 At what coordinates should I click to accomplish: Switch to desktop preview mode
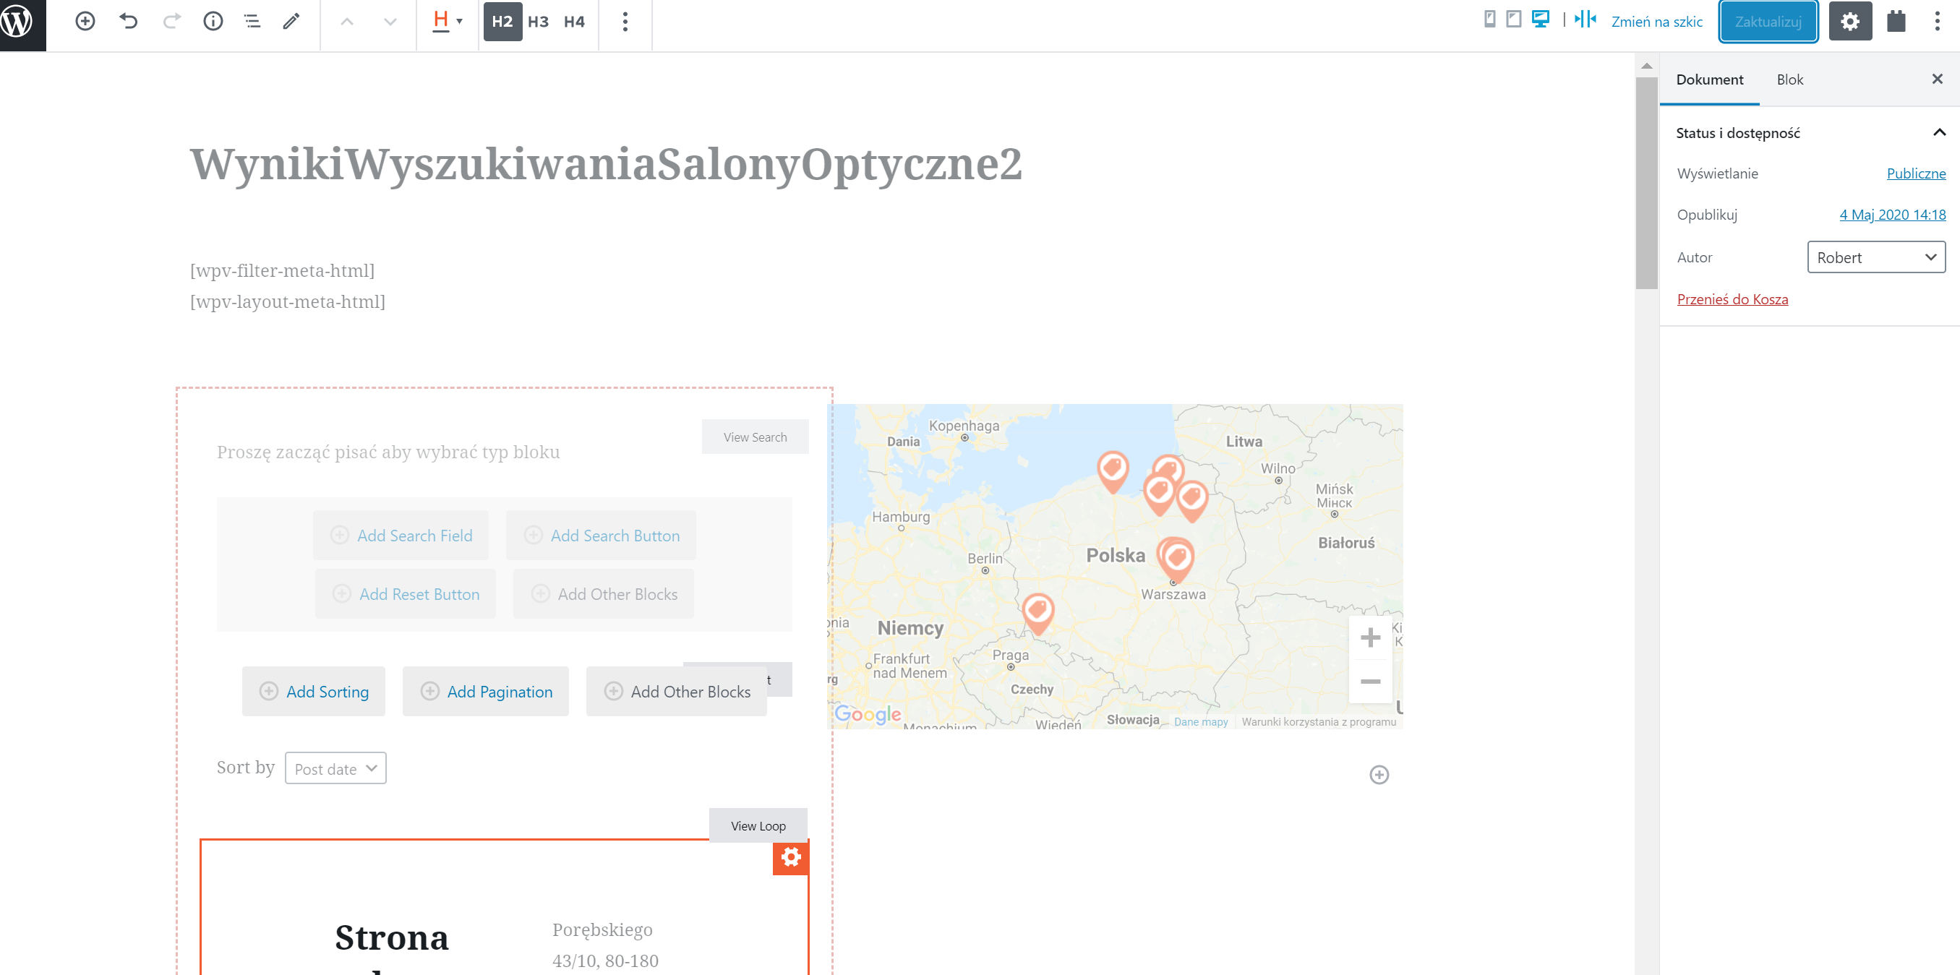(x=1541, y=19)
